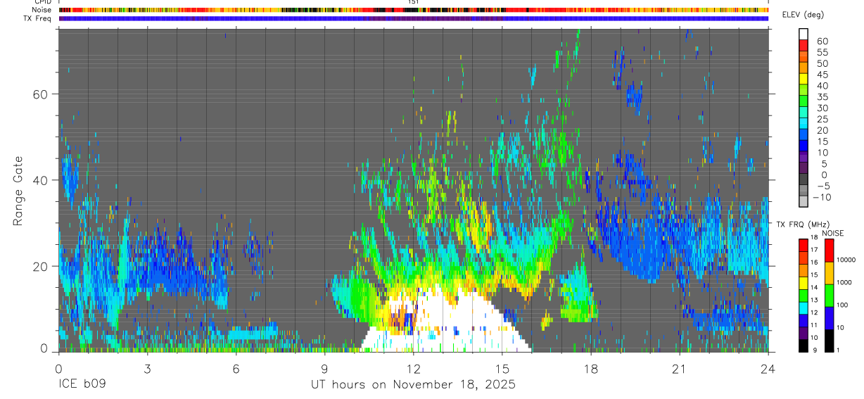This screenshot has width=864, height=399.
Task: Click the '12' tick on the UT hours axis
Action: (x=413, y=368)
